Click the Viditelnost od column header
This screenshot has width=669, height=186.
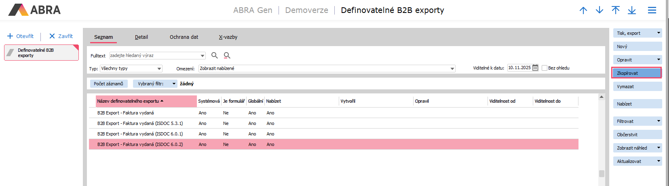(511, 101)
